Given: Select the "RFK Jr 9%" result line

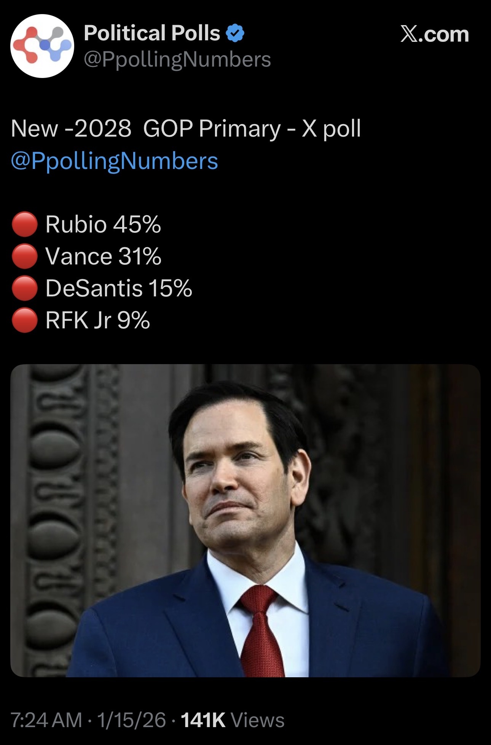Looking at the screenshot, I should (97, 320).
